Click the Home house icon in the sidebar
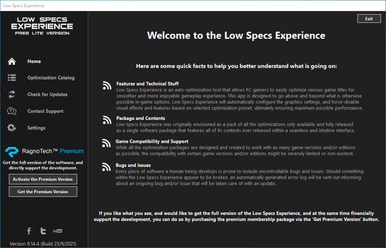The width and height of the screenshot is (386, 248). click(12, 61)
